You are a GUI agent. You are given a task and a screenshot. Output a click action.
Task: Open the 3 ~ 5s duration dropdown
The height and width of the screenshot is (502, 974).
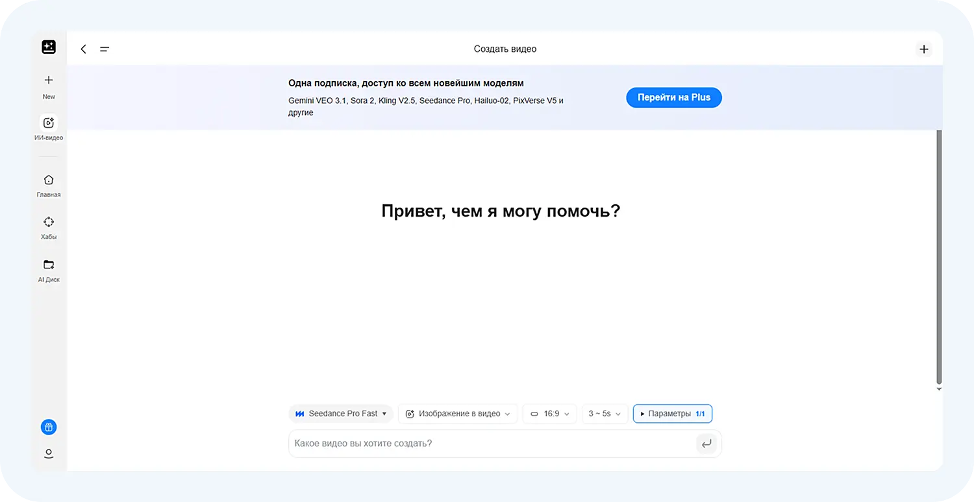coord(604,413)
